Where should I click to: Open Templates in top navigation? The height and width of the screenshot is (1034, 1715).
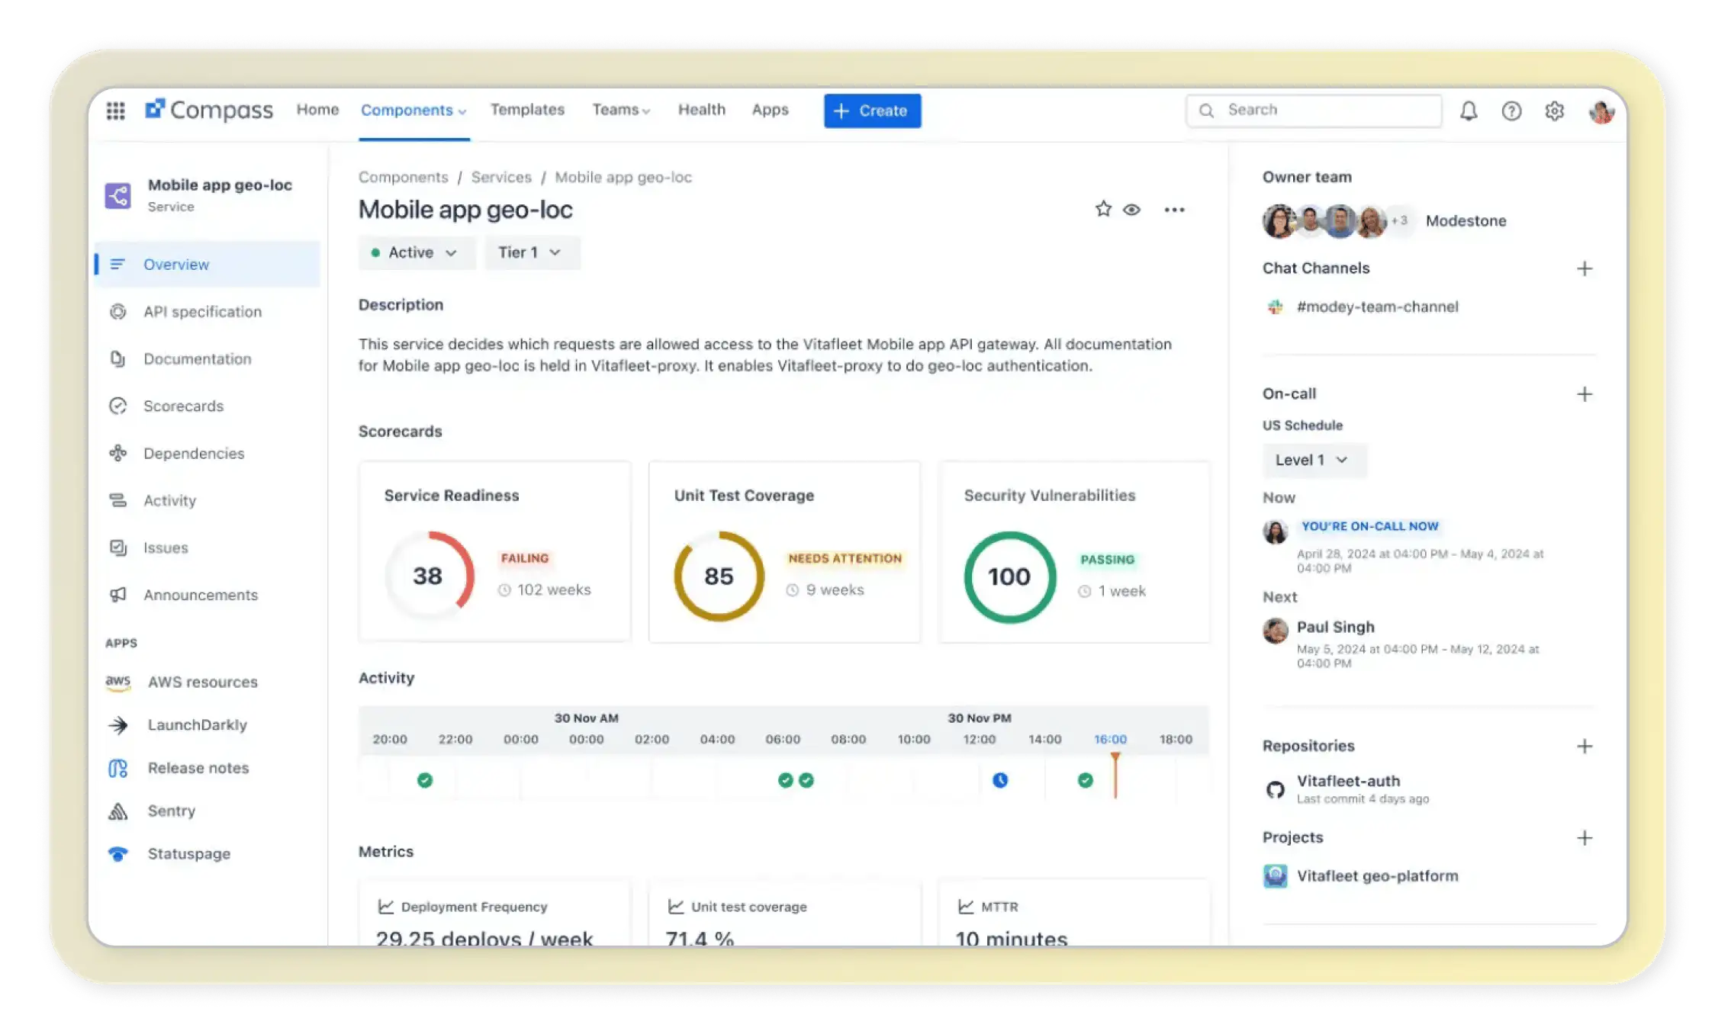point(527,110)
